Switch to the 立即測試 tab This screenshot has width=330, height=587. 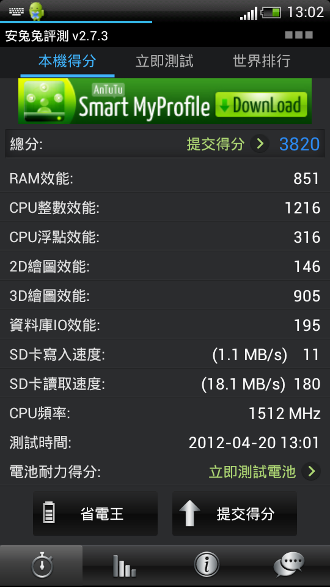[164, 61]
